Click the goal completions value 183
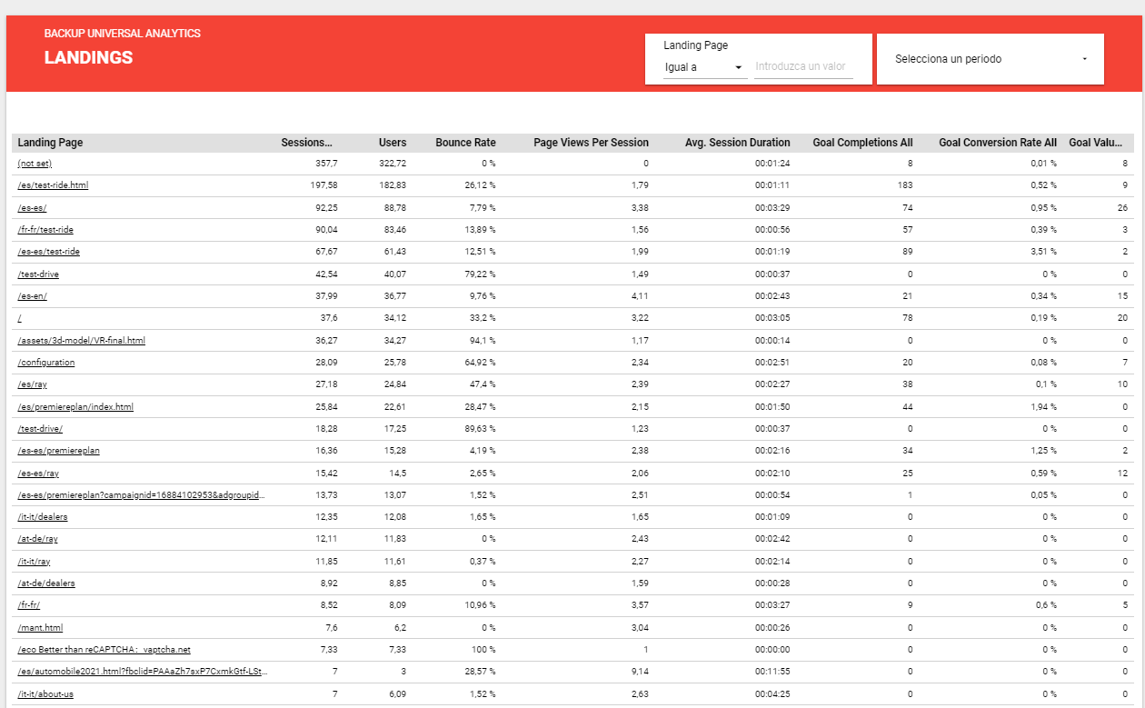 tap(904, 185)
